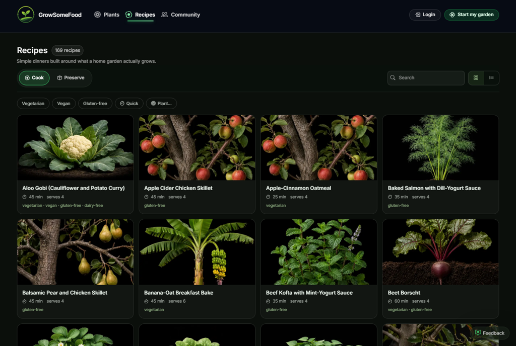Click 'vegetarian · vegan · gluten-free · dairy-free' tags

62,206
